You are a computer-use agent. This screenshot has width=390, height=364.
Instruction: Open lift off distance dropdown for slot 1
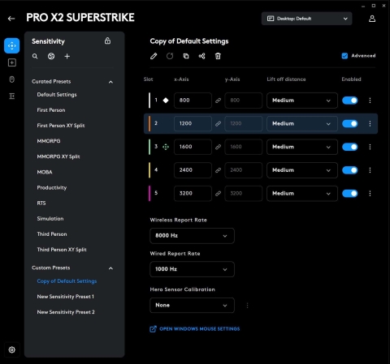tap(302, 101)
